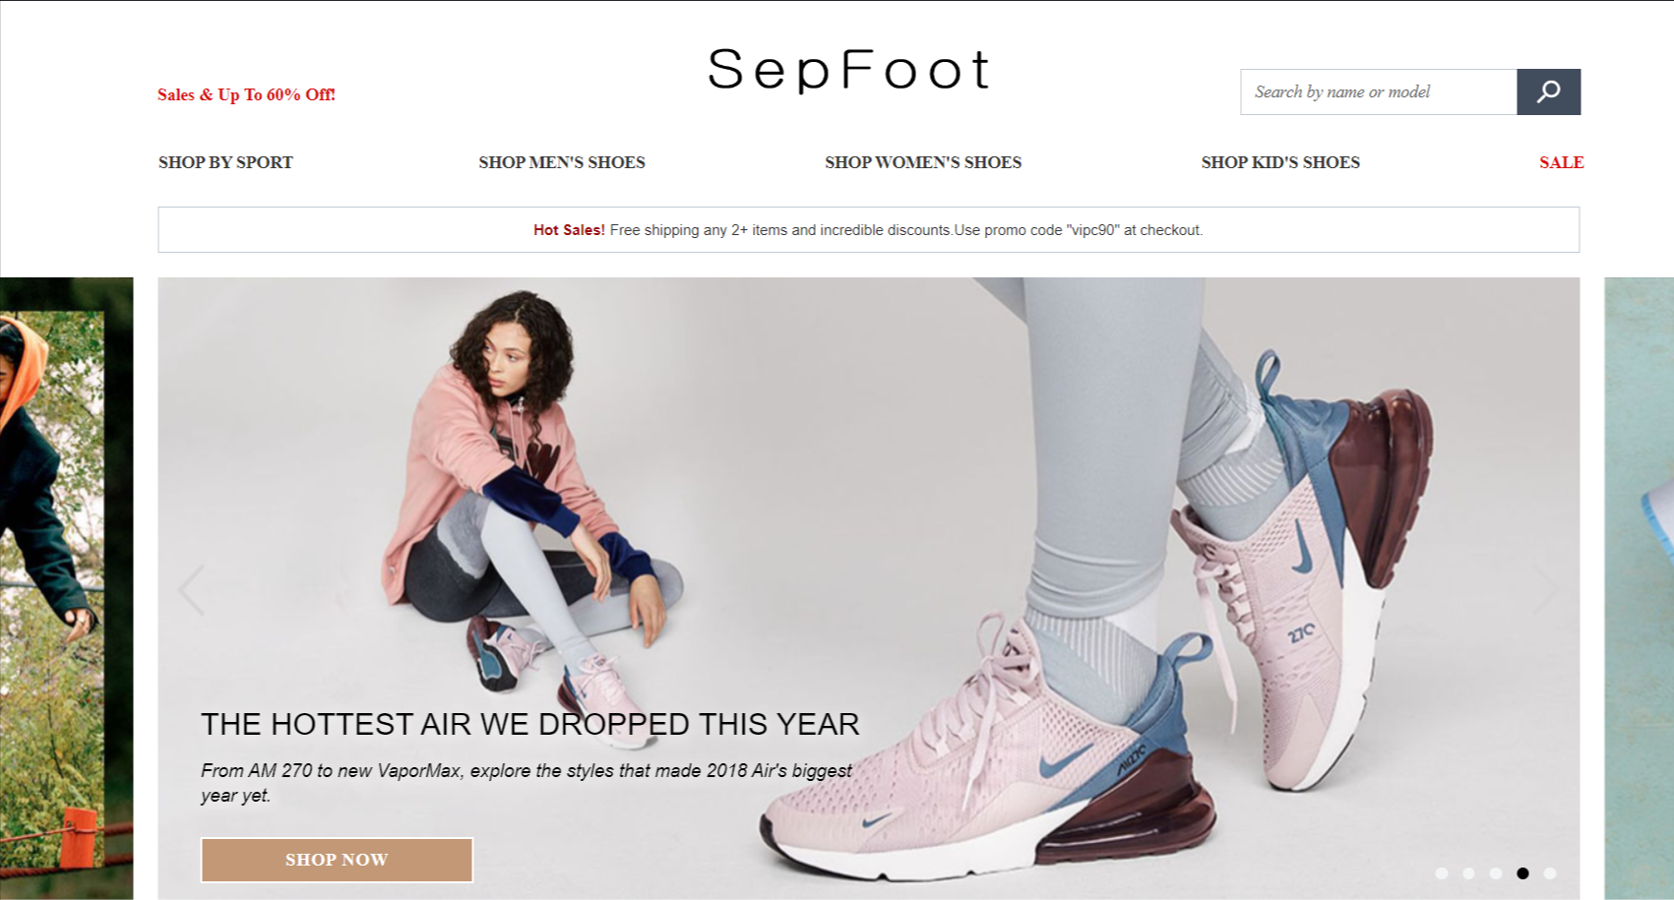Image resolution: width=1674 pixels, height=900 pixels.
Task: Open SHOP WOMEN'S SHOES menu
Action: click(923, 162)
